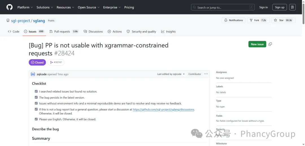Click the Checklist heading

point(39,84)
